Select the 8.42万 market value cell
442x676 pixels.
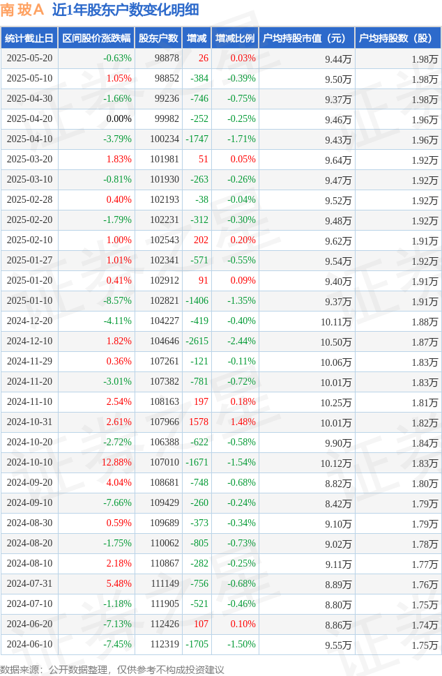[338, 503]
